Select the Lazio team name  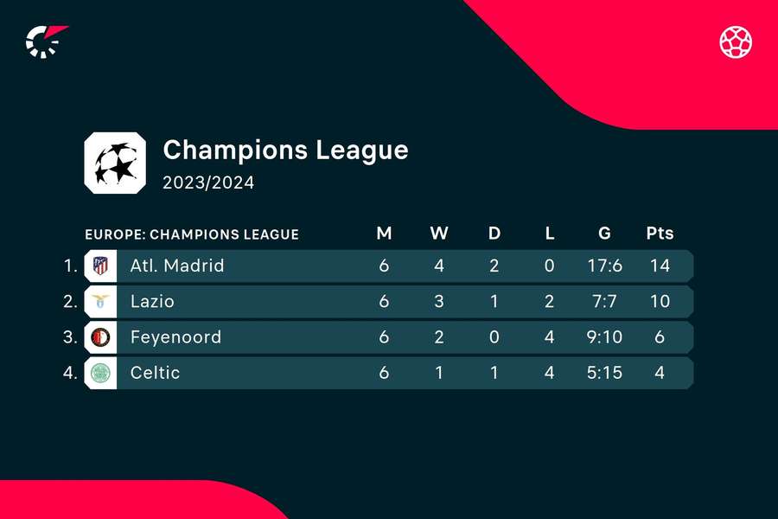tap(152, 302)
